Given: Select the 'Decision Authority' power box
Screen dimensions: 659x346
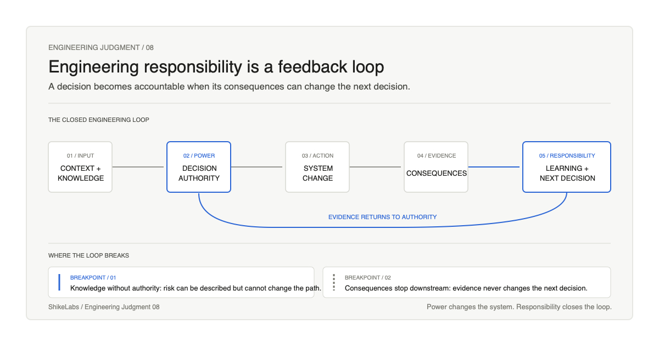Looking at the screenshot, I should point(199,167).
